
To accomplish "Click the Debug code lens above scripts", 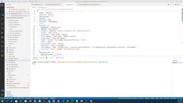I will pyautogui.click(x=42, y=23).
